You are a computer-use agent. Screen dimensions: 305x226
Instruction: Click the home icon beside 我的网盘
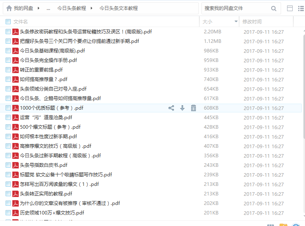[x=9, y=8]
